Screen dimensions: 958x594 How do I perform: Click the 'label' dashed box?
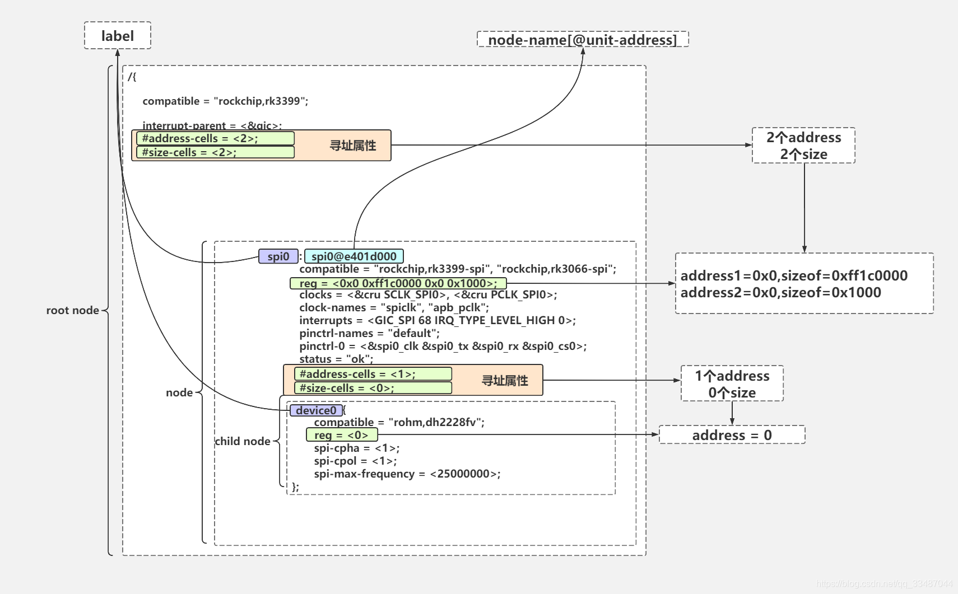point(118,36)
